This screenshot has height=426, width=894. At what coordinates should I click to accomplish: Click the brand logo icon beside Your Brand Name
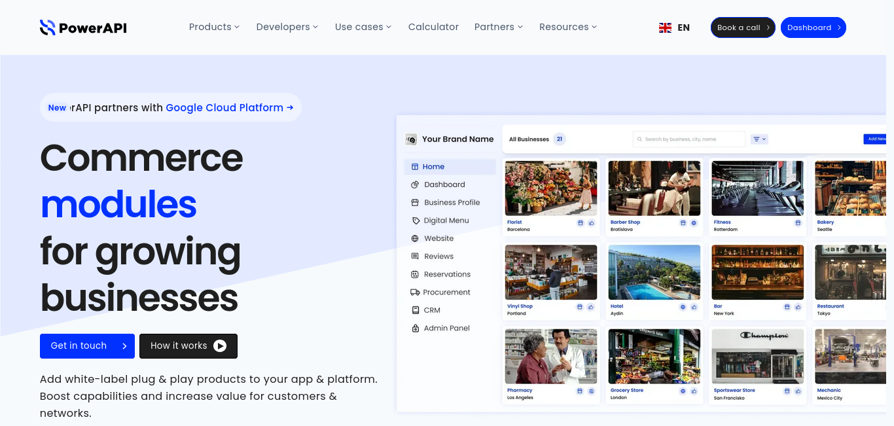click(411, 139)
